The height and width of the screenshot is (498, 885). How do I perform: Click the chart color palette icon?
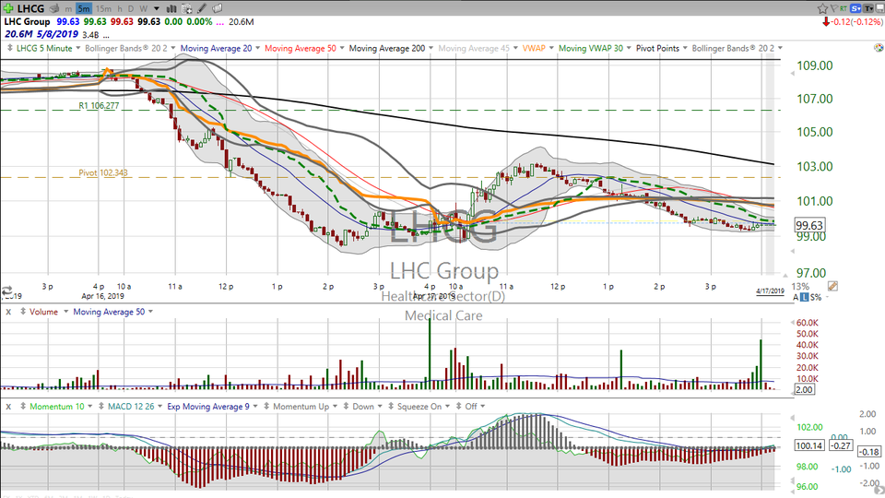pos(879,48)
